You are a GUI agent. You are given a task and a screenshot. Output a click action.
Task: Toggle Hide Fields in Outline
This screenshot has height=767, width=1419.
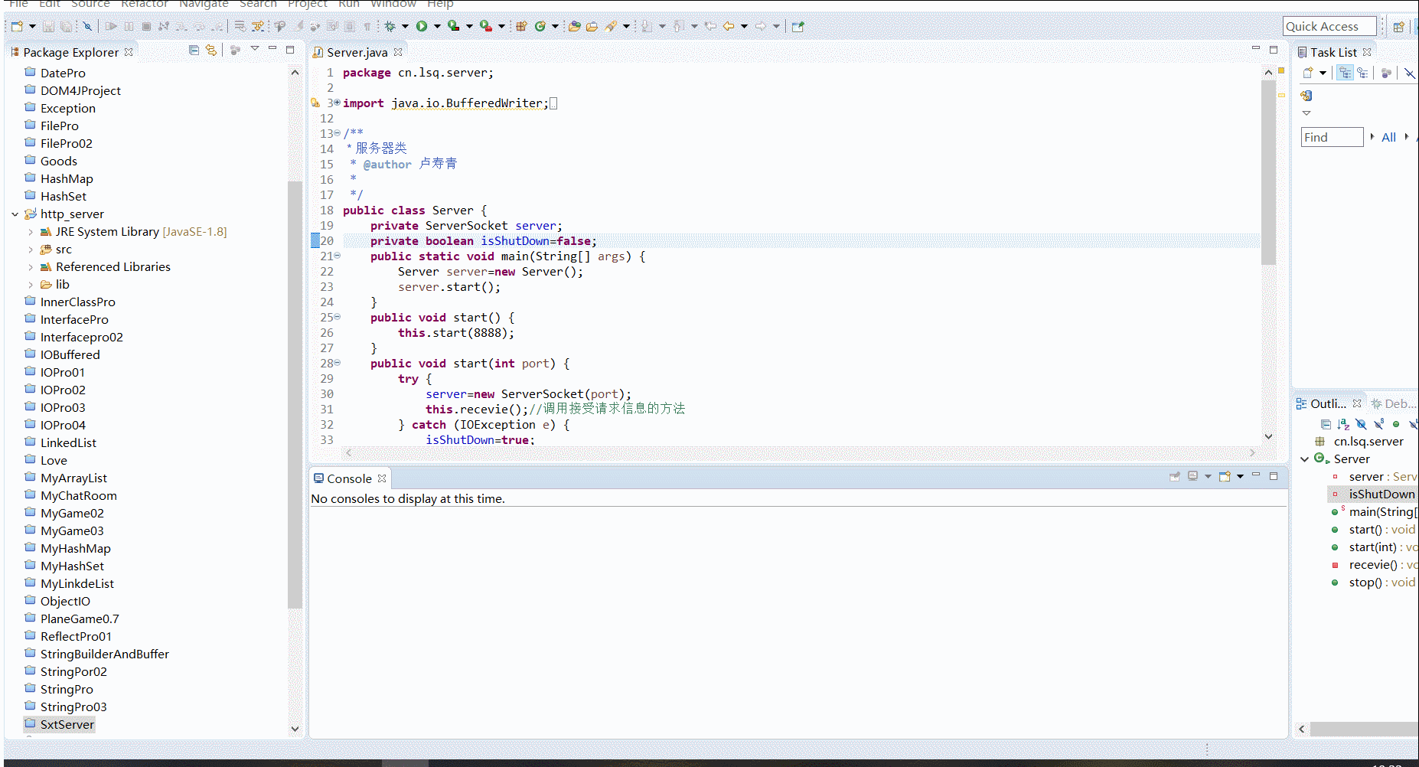click(1361, 424)
